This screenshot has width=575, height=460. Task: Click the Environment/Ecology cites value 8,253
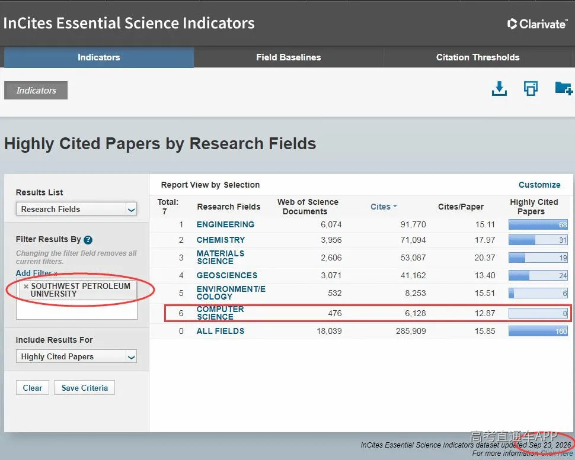click(x=415, y=293)
